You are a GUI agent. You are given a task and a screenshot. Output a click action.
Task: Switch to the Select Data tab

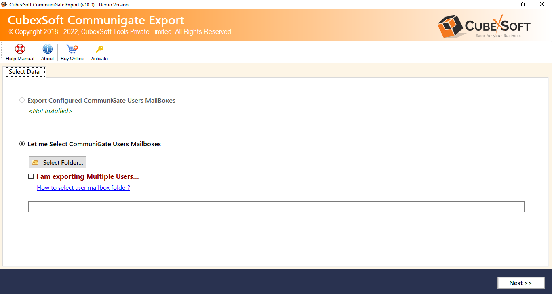pyautogui.click(x=24, y=71)
